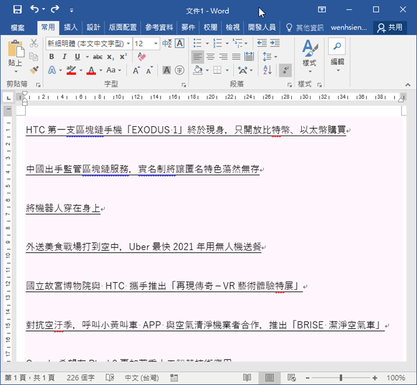Sort with A-Z icon
417x385 pixels.
click(267, 70)
